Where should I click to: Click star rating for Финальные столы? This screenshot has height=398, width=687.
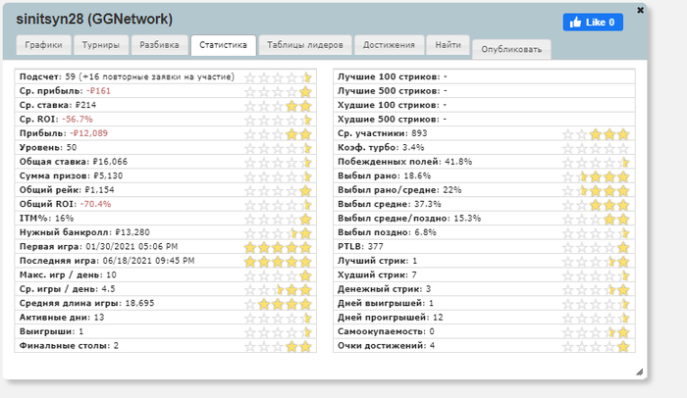[x=278, y=346]
